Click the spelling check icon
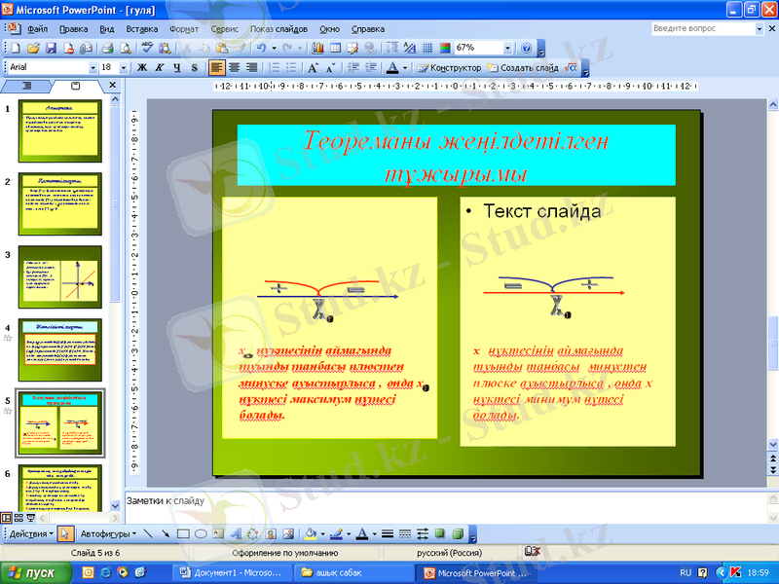This screenshot has width=779, height=584. tap(147, 48)
